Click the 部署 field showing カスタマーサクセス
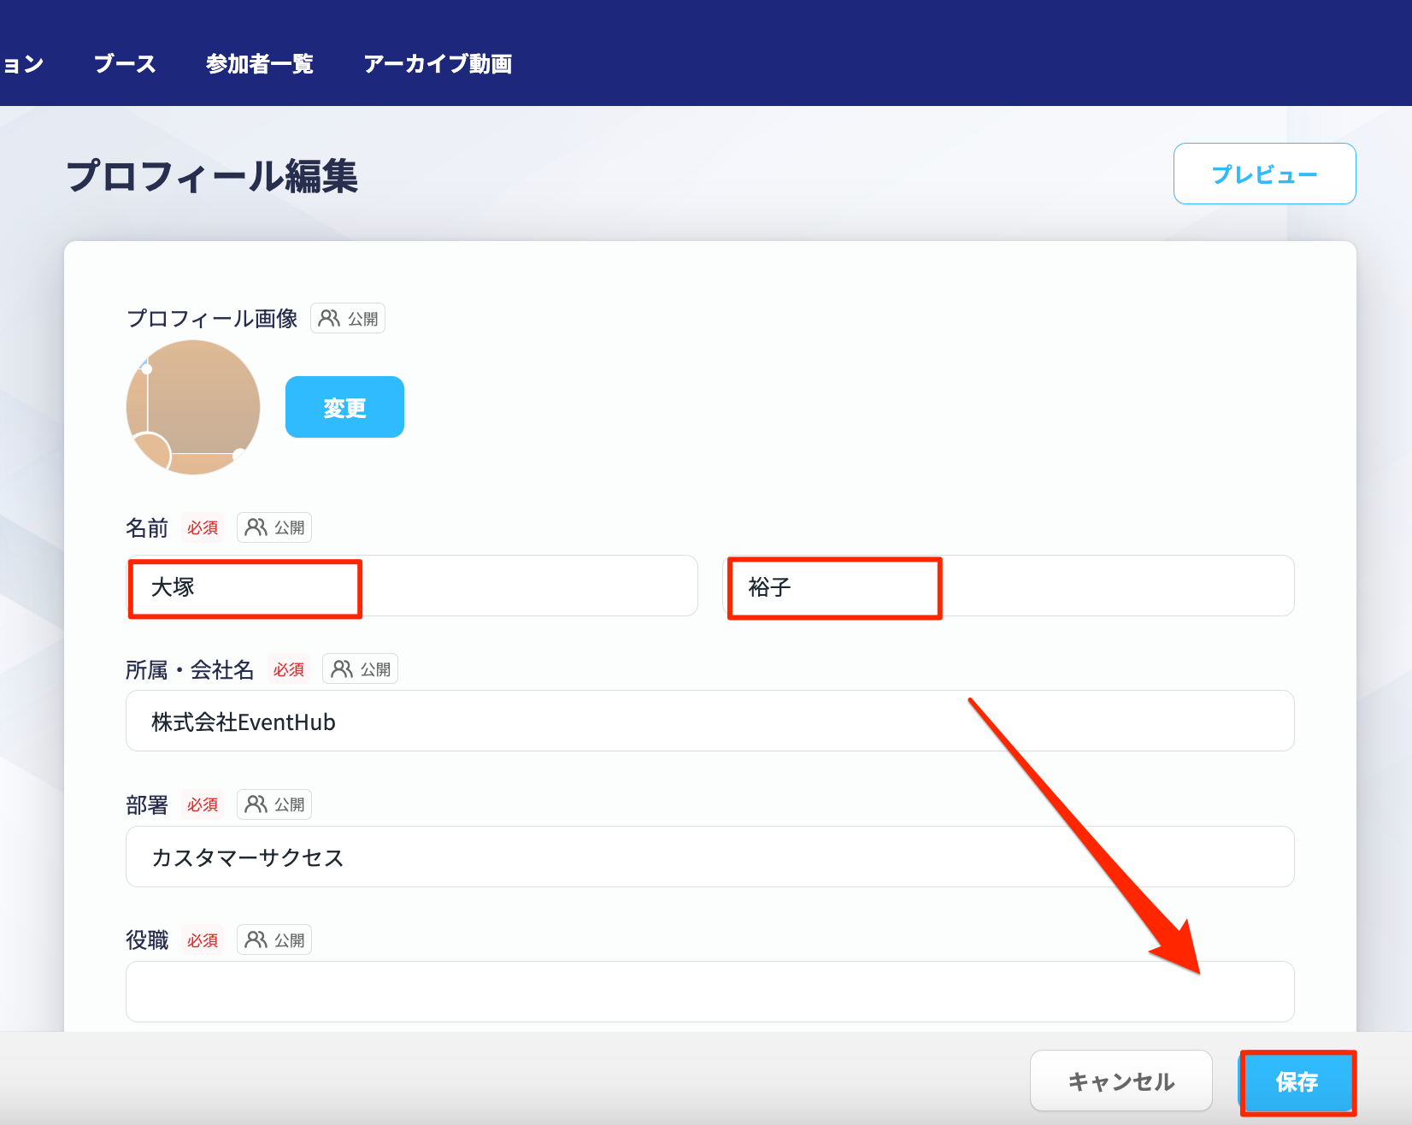 click(x=709, y=857)
